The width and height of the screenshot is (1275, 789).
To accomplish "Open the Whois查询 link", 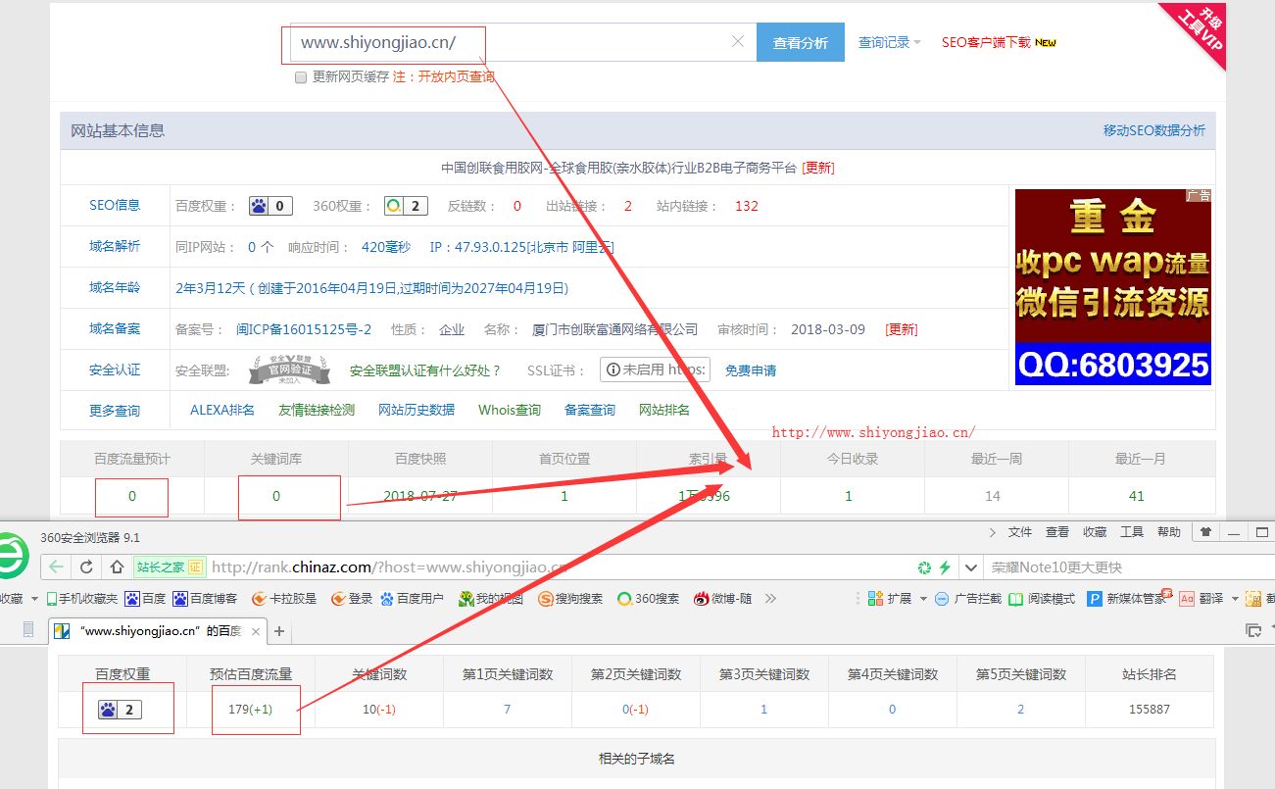I will 510,411.
